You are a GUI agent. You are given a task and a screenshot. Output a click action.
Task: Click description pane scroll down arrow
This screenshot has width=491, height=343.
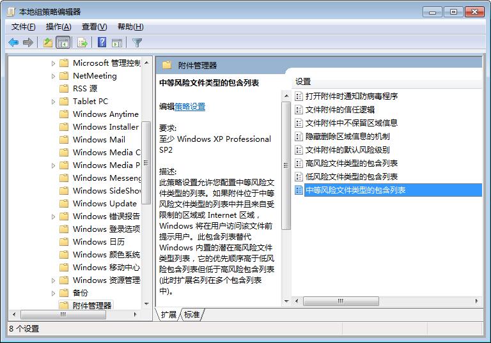pos(286,301)
